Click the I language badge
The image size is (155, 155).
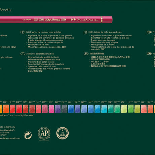coord(23,54)
